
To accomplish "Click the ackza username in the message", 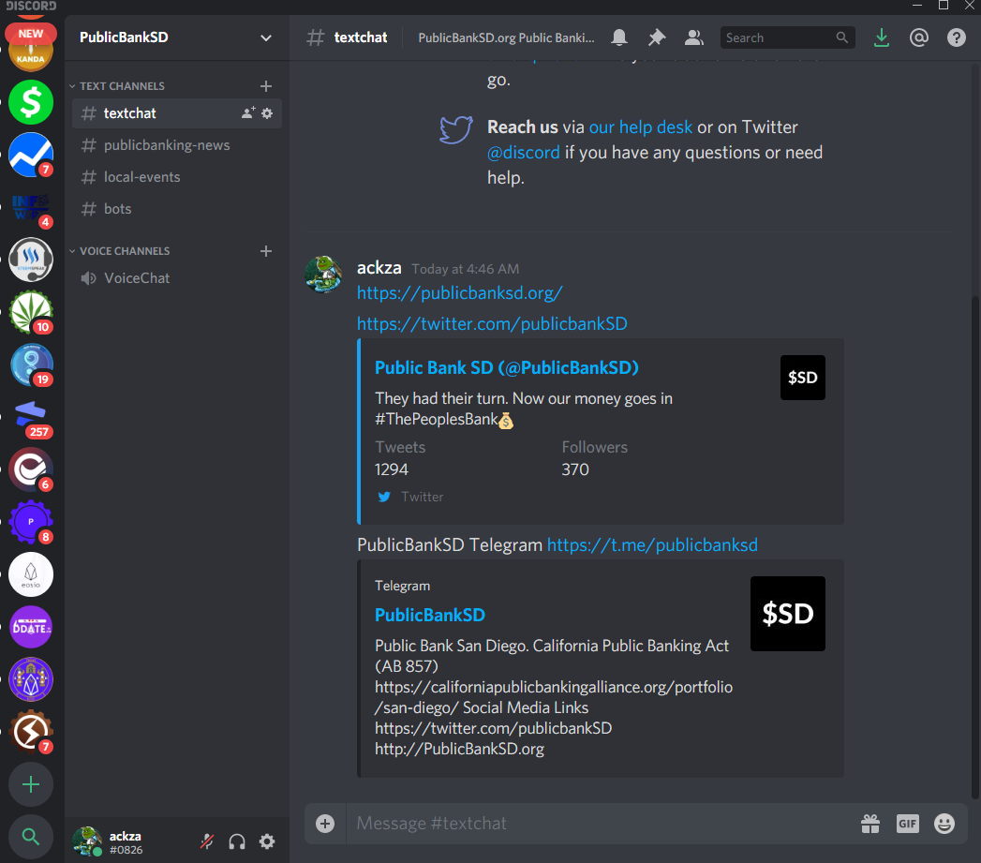I will pyautogui.click(x=379, y=268).
